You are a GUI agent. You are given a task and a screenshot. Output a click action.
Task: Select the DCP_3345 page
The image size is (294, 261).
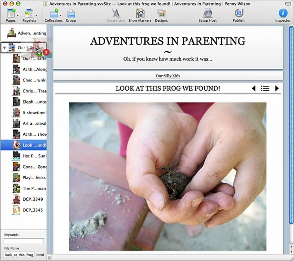pyautogui.click(x=28, y=210)
